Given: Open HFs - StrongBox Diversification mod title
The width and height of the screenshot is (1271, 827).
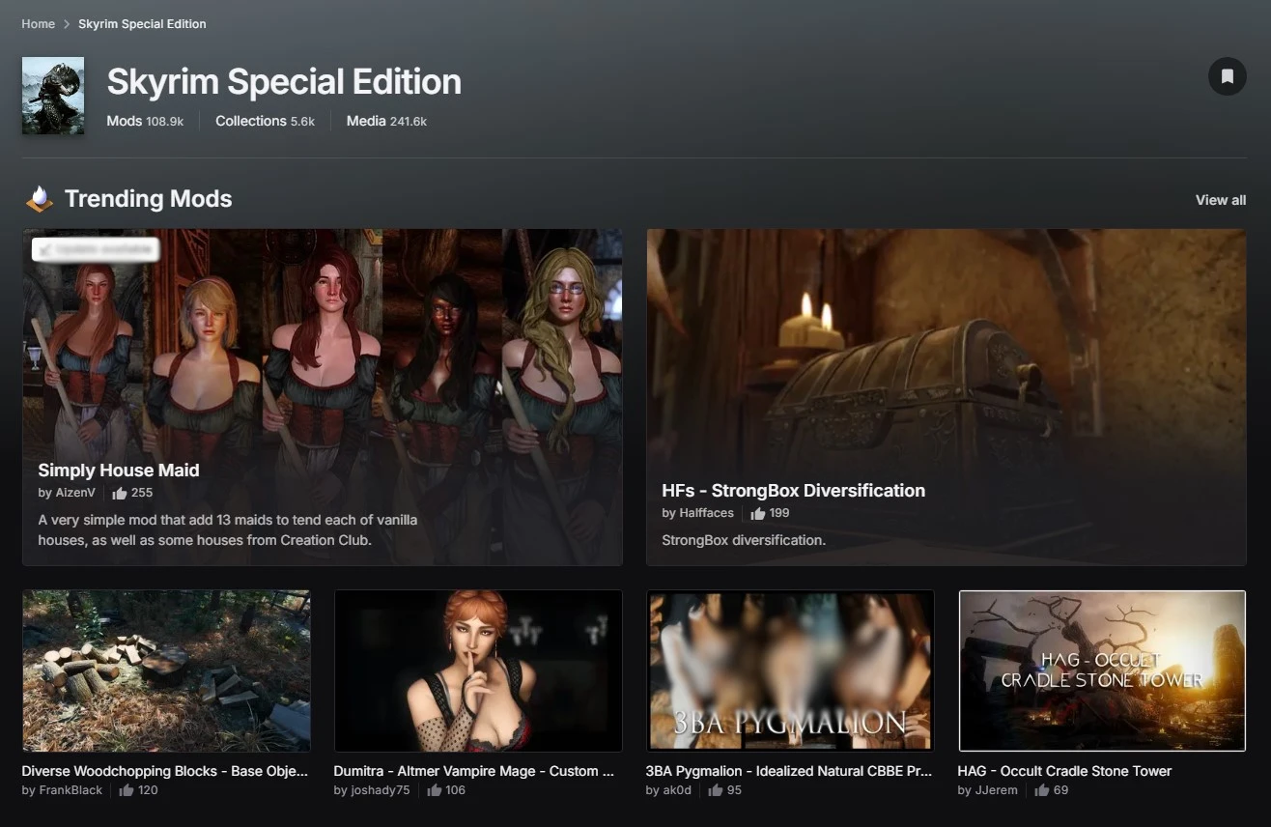Looking at the screenshot, I should [793, 491].
